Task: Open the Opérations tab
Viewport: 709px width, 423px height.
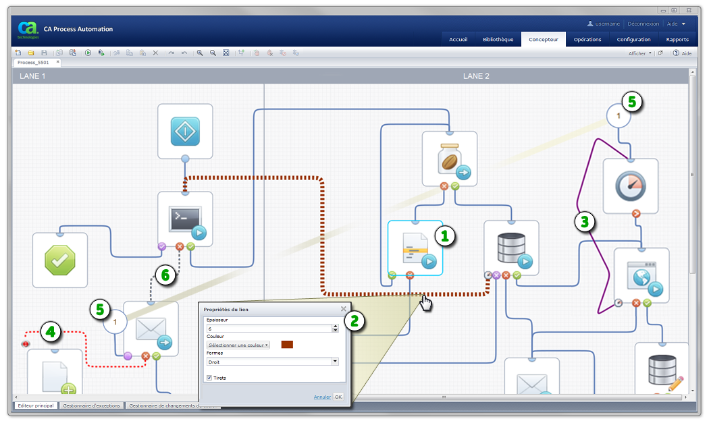Action: click(x=587, y=39)
